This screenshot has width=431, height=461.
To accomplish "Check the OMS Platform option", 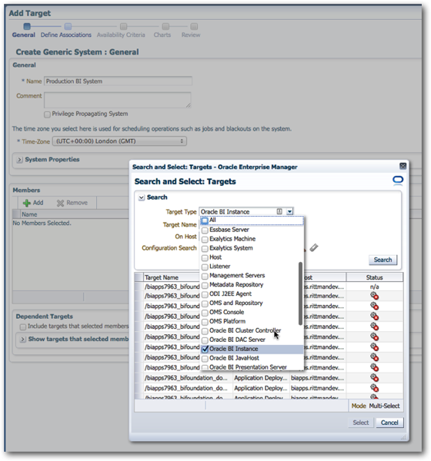I will click(x=205, y=322).
